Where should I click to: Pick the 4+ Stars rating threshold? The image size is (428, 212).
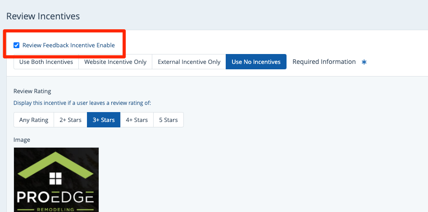(x=137, y=120)
